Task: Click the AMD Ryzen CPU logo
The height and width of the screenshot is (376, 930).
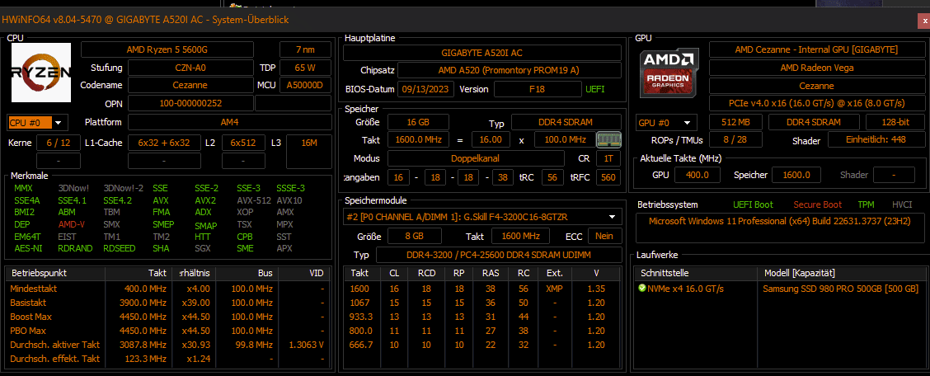Action: pos(41,73)
